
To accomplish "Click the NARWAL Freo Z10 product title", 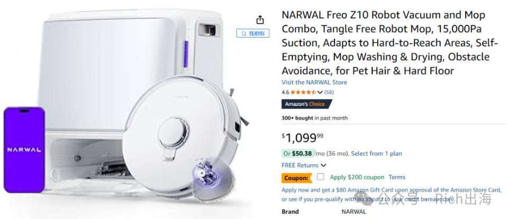I will click(386, 43).
